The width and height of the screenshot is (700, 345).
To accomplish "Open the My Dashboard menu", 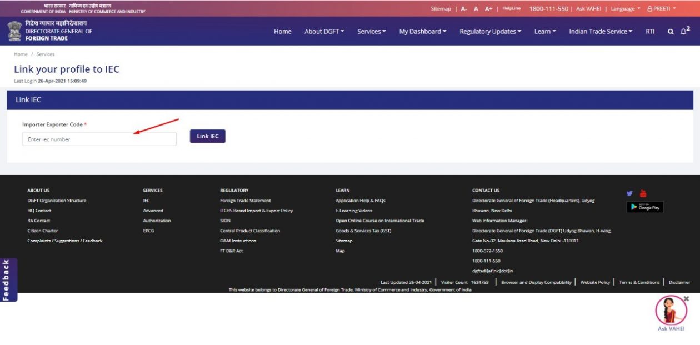I will coord(422,31).
